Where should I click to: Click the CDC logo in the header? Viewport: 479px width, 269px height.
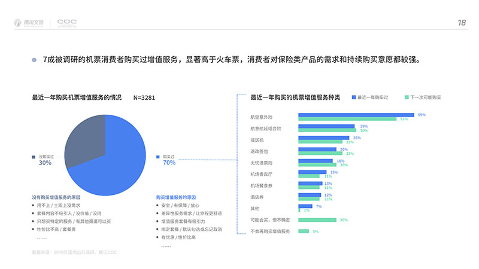tap(67, 23)
